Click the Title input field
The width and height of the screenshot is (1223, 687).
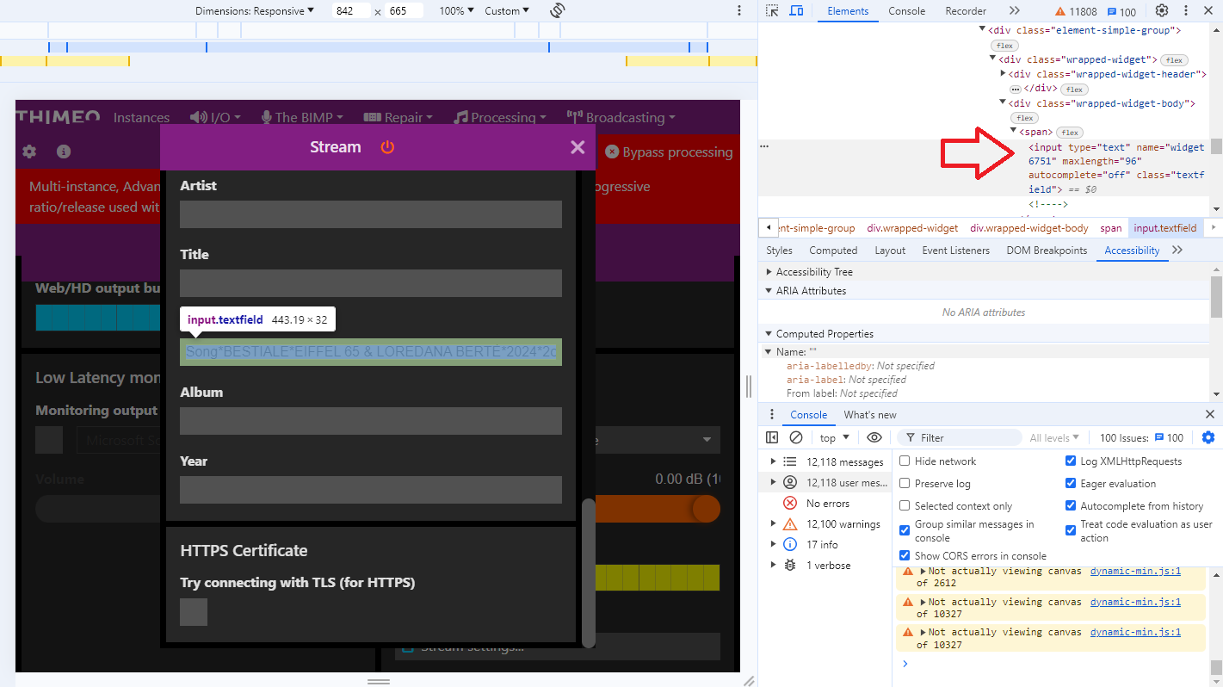pos(370,282)
